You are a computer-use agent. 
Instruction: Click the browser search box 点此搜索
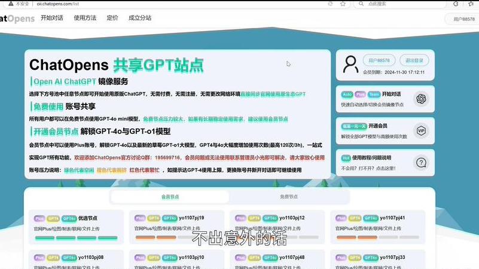pyautogui.click(x=400, y=4)
